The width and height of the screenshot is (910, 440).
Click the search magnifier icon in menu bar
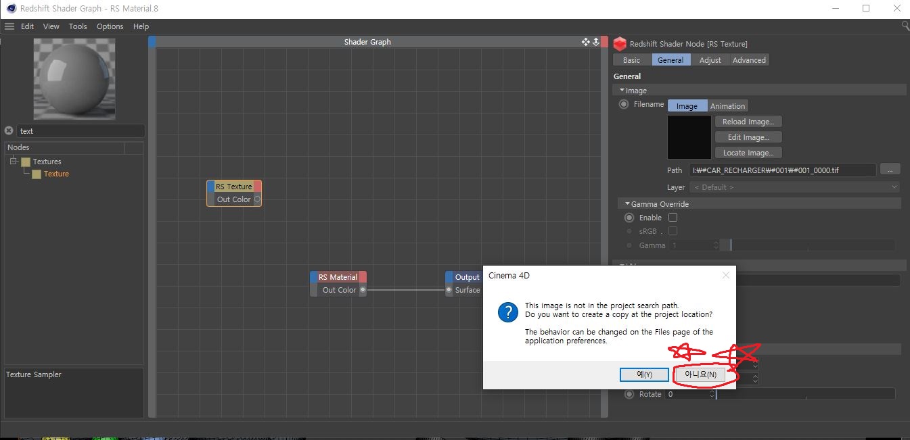click(905, 26)
